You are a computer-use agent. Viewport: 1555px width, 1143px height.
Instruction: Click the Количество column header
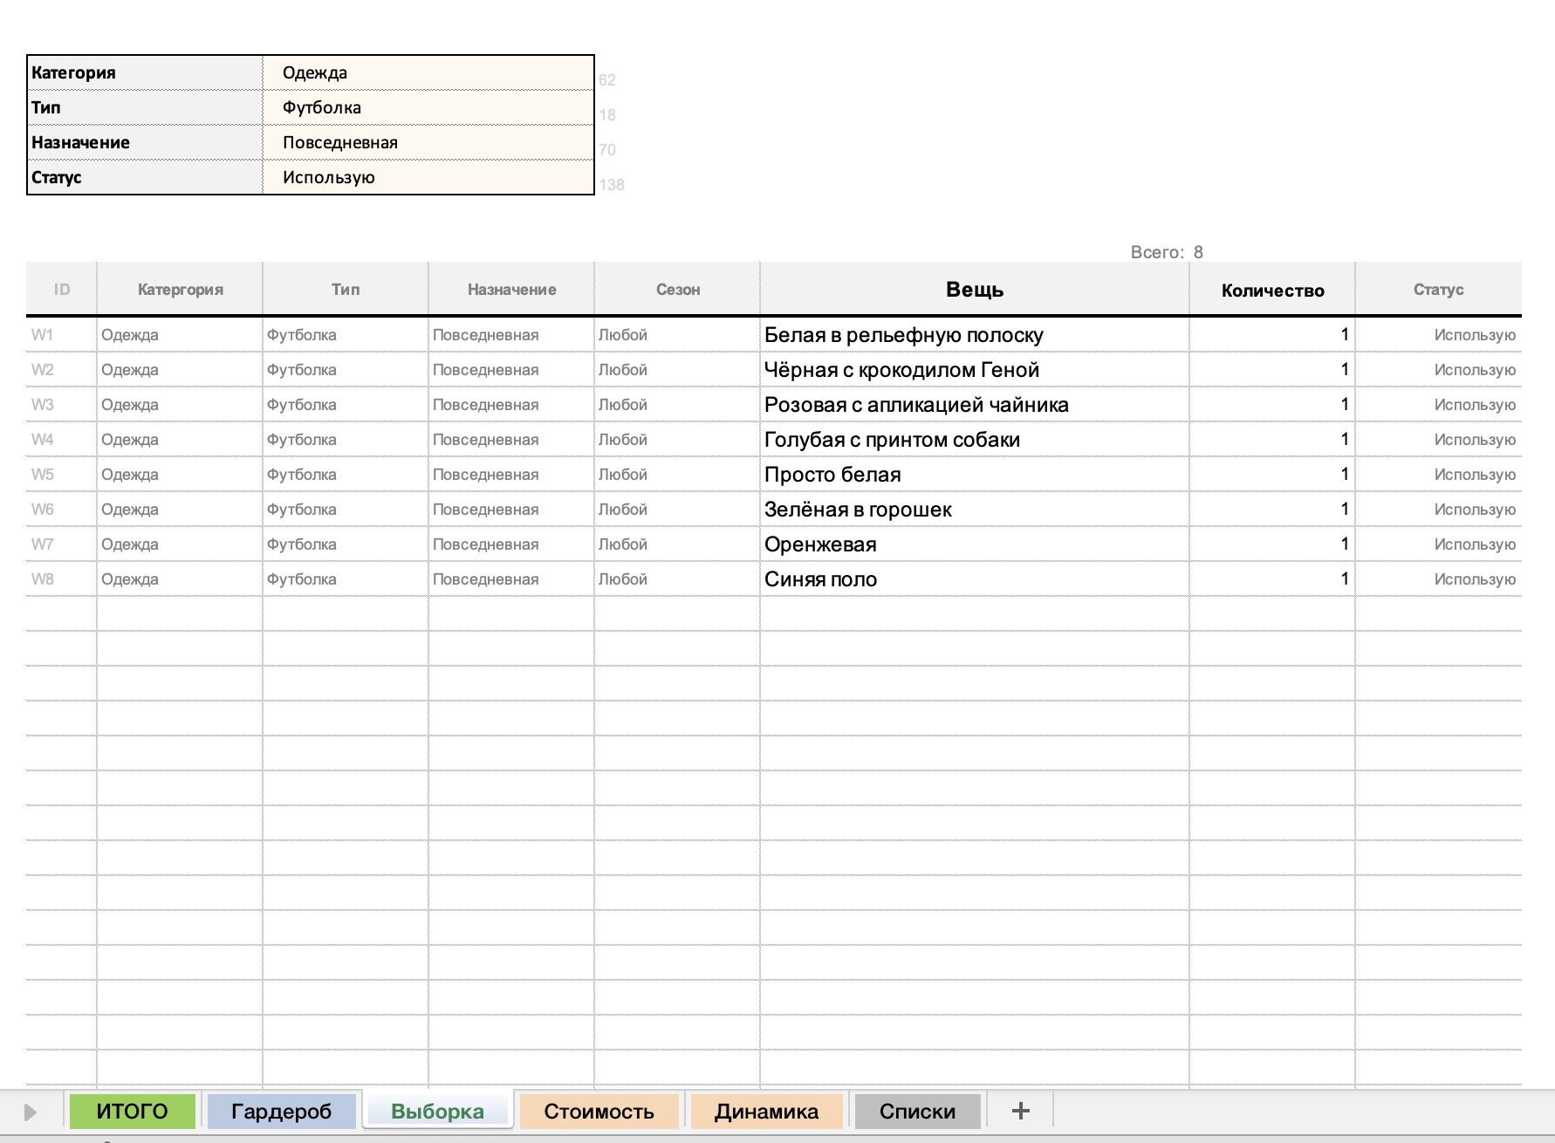pyautogui.click(x=1271, y=291)
